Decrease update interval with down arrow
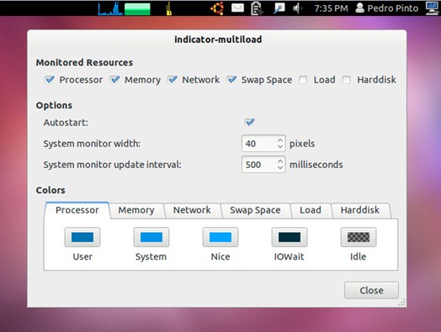This screenshot has width=441, height=332. [x=280, y=168]
